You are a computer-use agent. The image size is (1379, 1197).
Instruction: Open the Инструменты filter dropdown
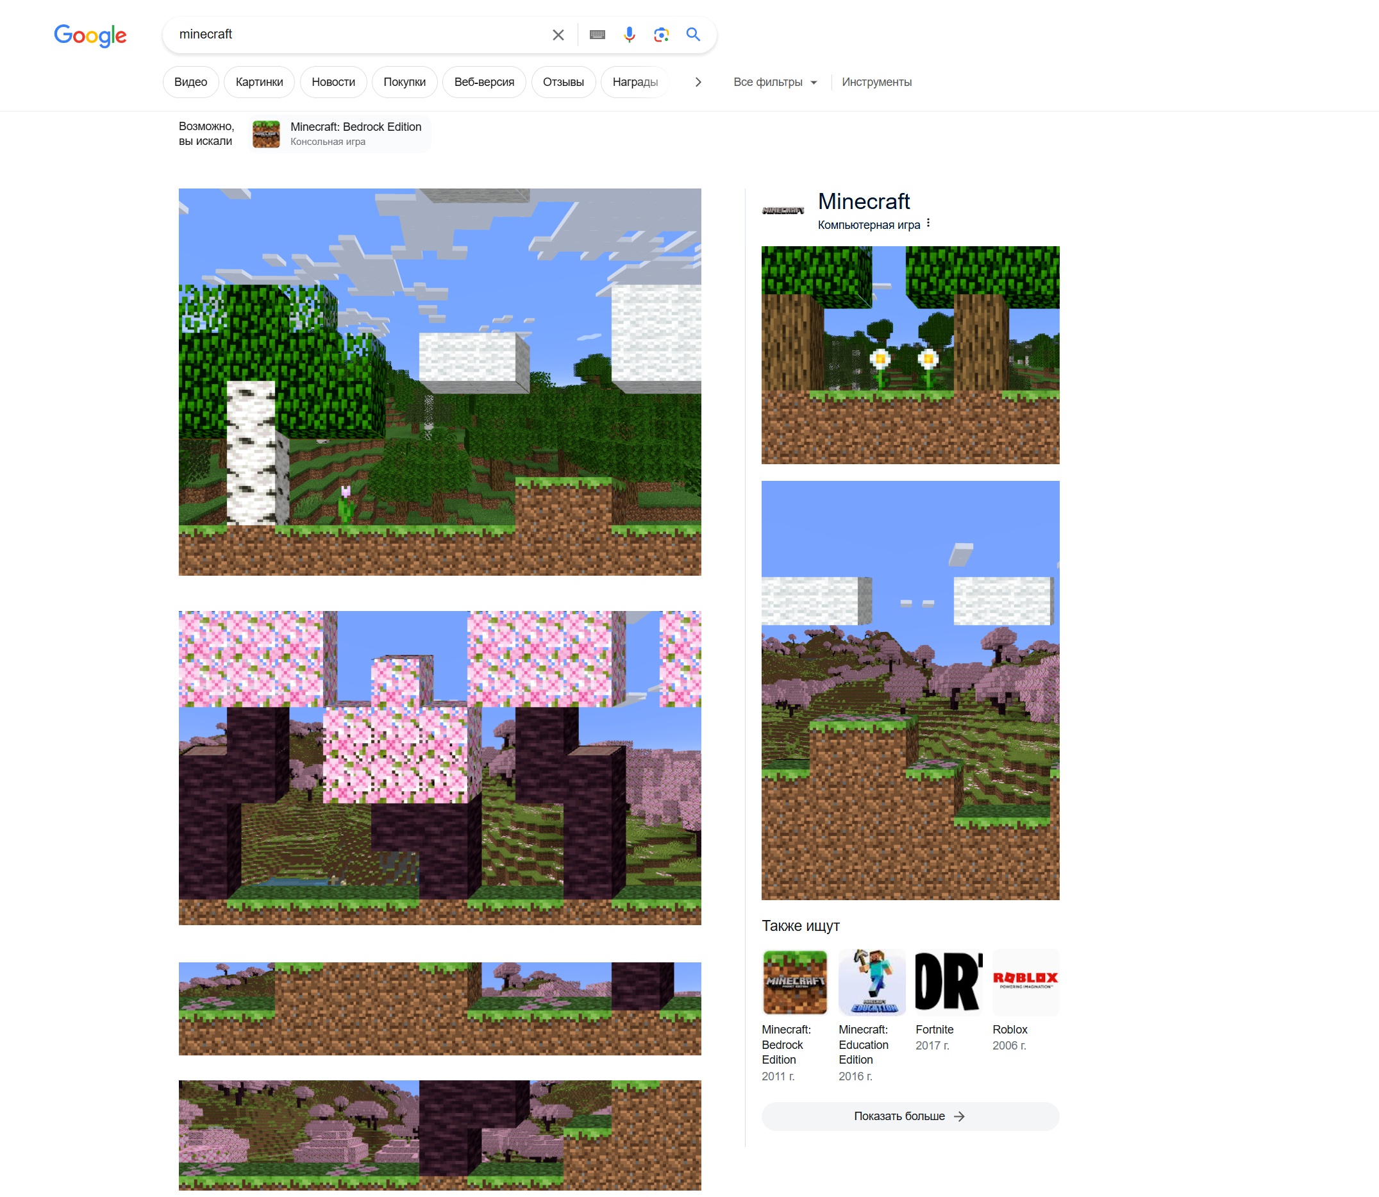876,81
